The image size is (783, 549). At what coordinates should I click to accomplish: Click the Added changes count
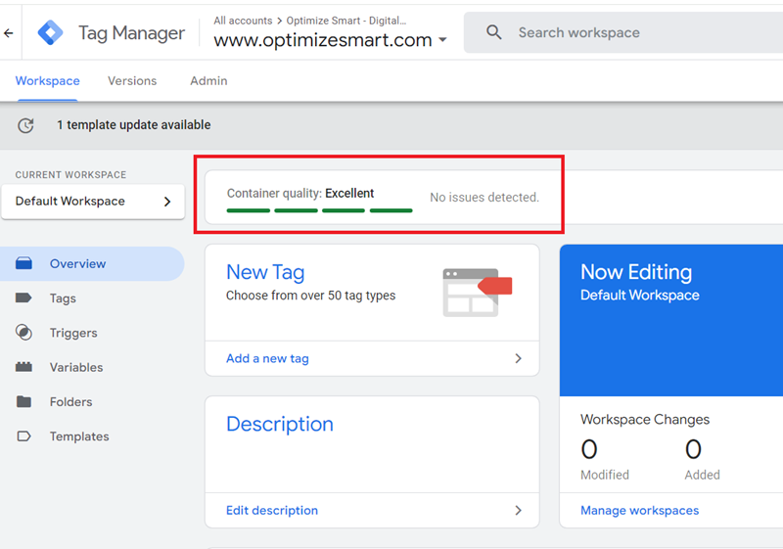click(693, 449)
